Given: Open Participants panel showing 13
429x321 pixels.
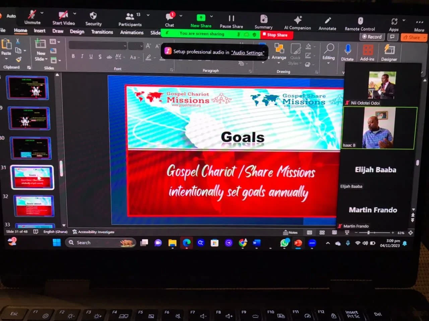Looking at the screenshot, I should [130, 19].
